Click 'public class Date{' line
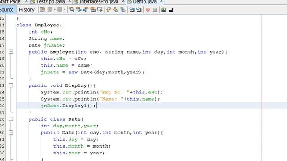Viewport: 287px width, 161px height. pos(56,119)
